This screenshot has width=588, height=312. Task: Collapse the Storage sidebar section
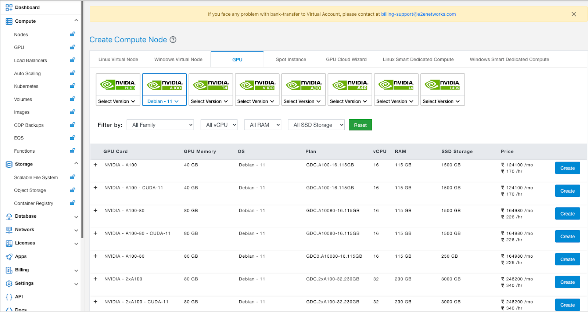coord(76,163)
